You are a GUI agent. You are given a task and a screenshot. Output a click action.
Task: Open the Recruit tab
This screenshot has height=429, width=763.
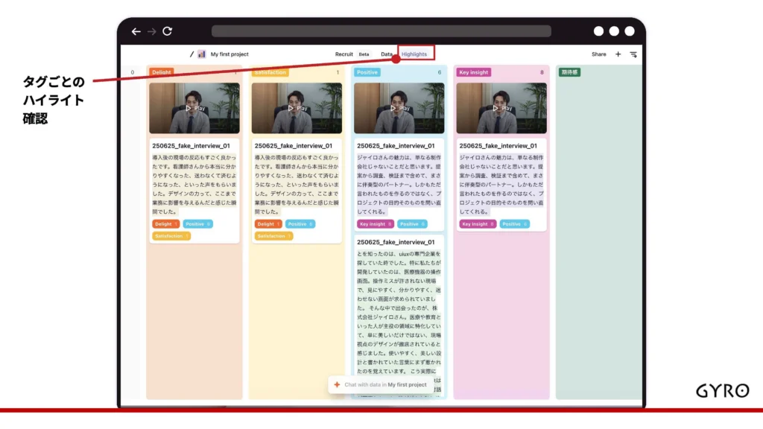344,54
